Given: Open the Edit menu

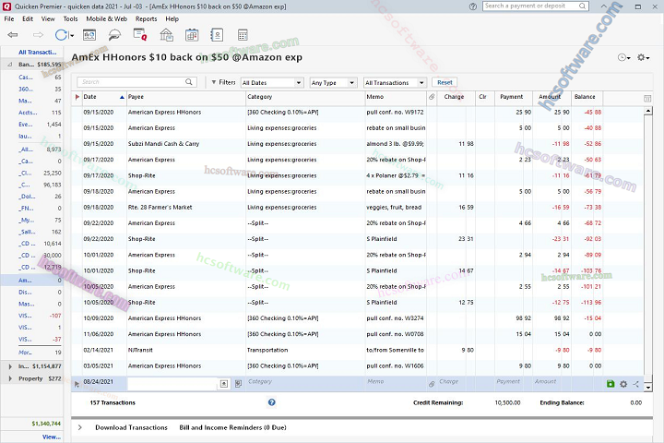Looking at the screenshot, I should pyautogui.click(x=28, y=18).
